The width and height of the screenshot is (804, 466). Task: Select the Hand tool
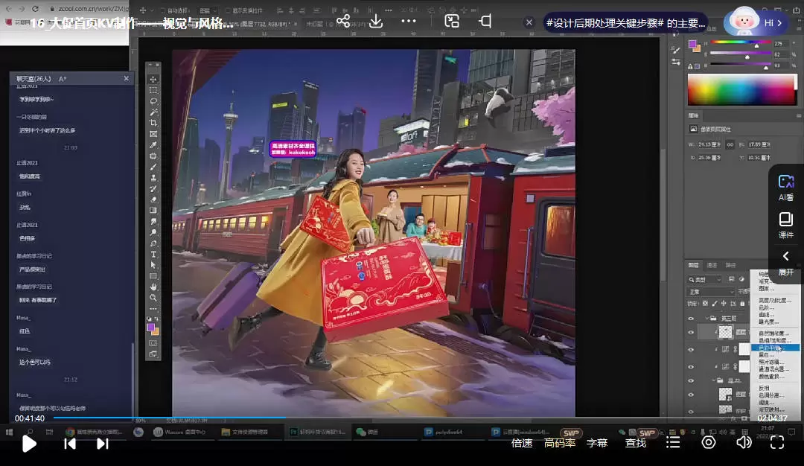coord(153,287)
